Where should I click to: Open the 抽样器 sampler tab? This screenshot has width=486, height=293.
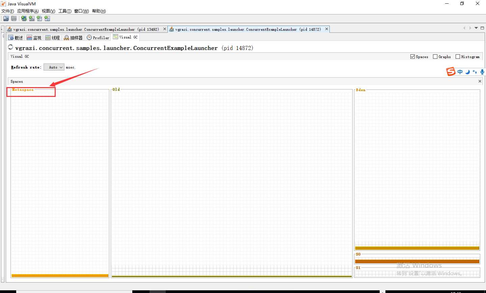coord(73,37)
